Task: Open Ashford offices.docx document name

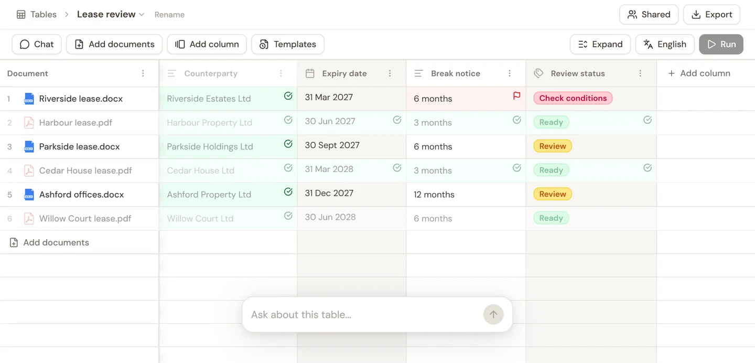Action: coord(82,195)
